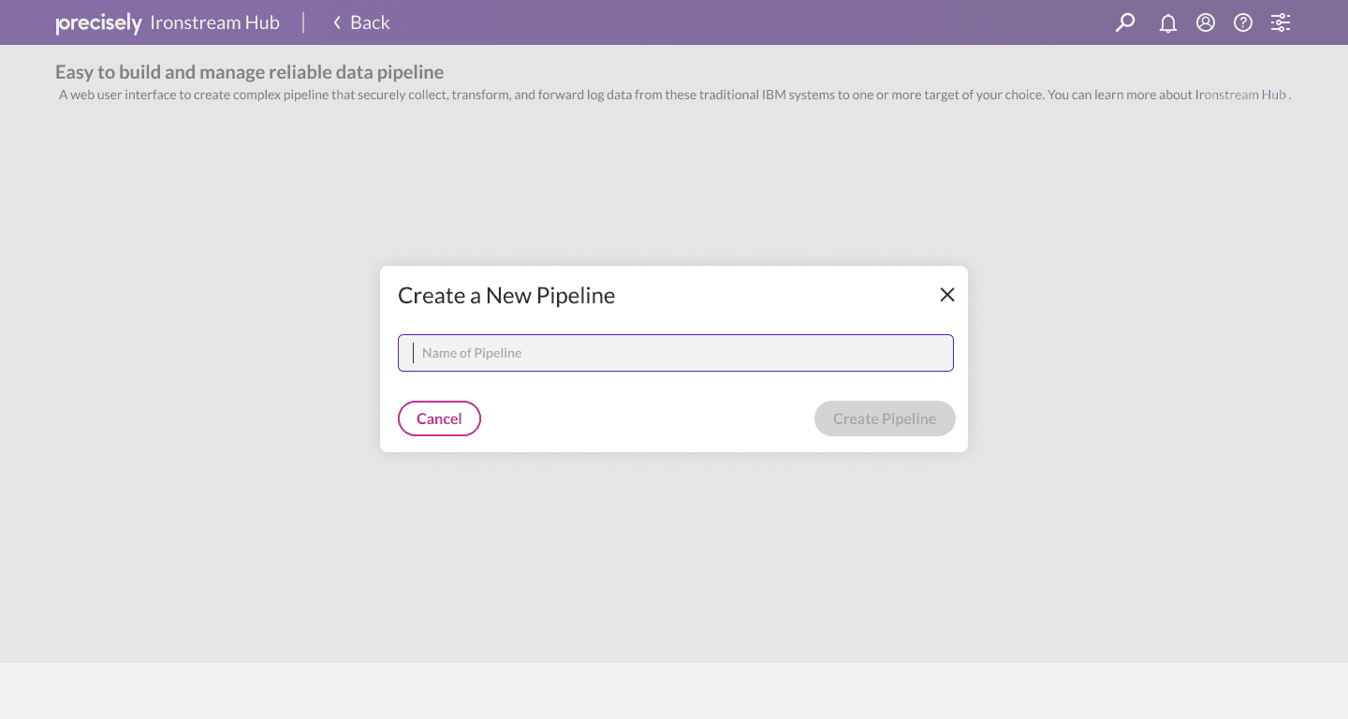Viewport: 1348px width, 719px height.
Task: Open the user account profile icon
Action: 1206,22
